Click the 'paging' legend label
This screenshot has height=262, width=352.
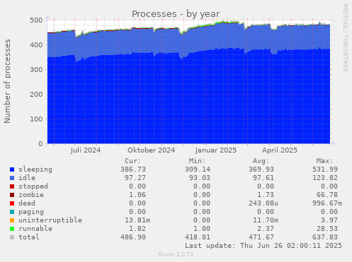pos(31,212)
